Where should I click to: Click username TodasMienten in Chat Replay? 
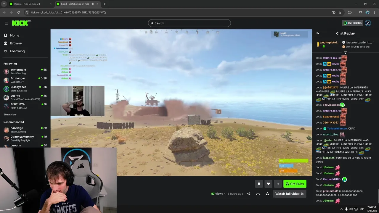[337, 128]
